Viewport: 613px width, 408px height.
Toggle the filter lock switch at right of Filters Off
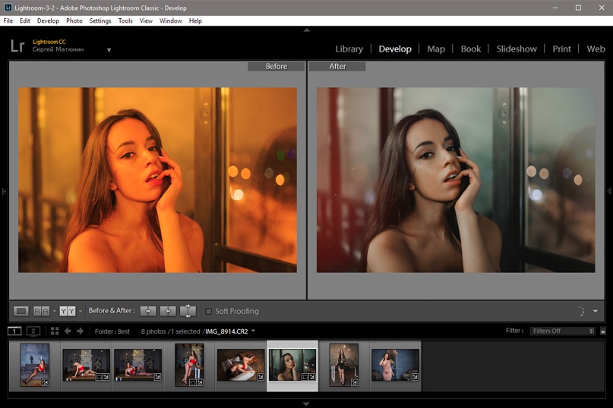(x=602, y=331)
